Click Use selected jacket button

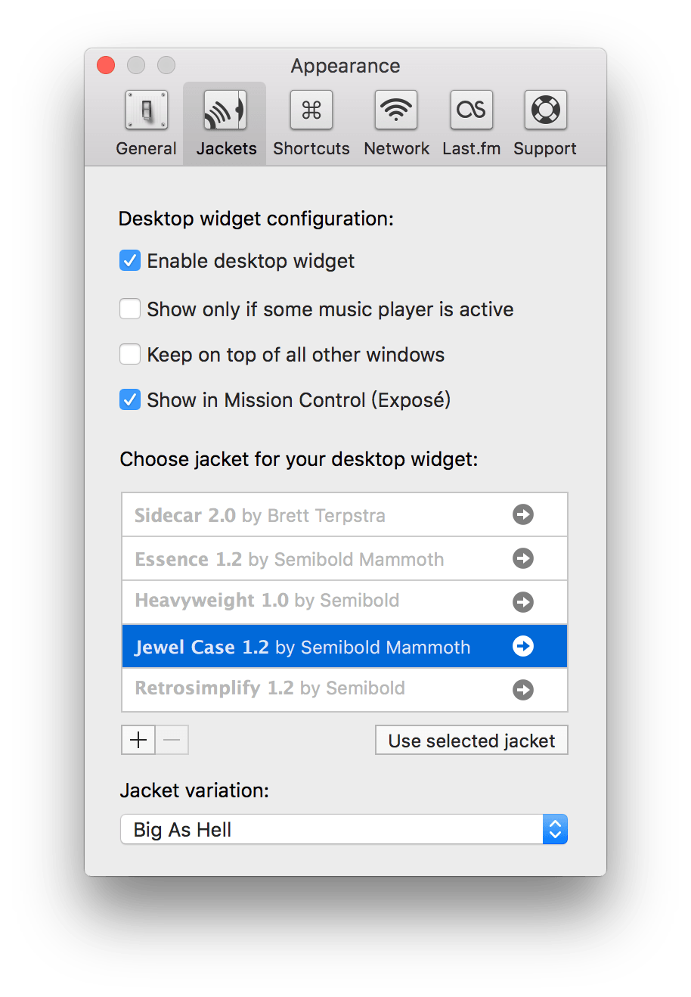coord(472,741)
